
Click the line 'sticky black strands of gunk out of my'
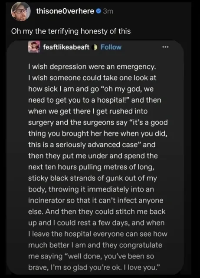[x=92, y=178]
